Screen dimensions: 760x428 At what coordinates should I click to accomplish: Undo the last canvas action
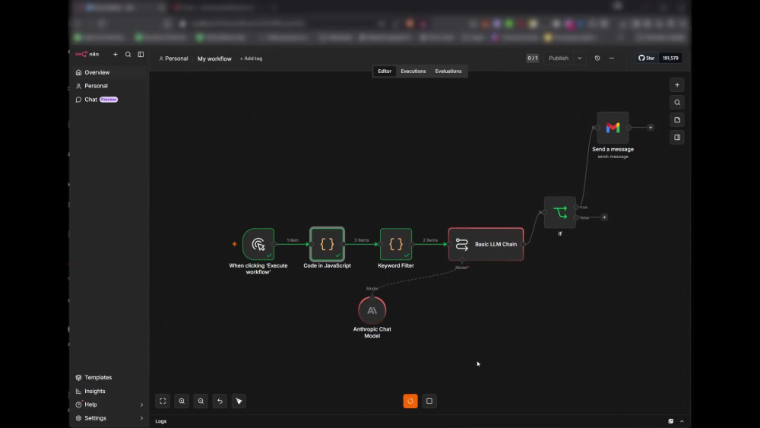220,401
